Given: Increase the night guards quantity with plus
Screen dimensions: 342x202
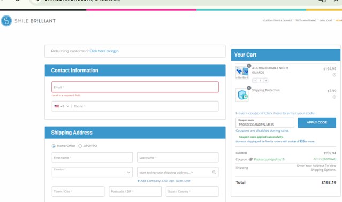Looking at the screenshot, I should (265, 81).
